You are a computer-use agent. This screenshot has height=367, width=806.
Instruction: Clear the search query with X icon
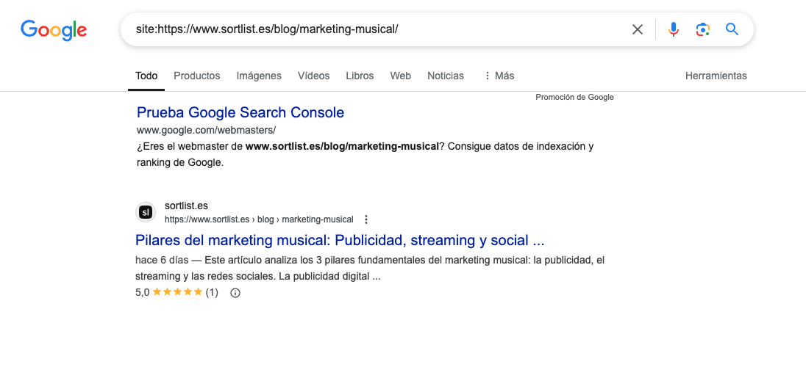[x=637, y=29]
